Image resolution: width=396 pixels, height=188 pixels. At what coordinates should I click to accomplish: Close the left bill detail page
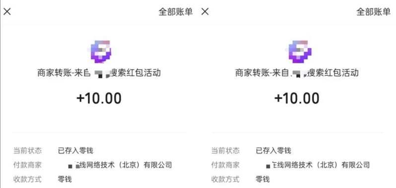pos(7,11)
